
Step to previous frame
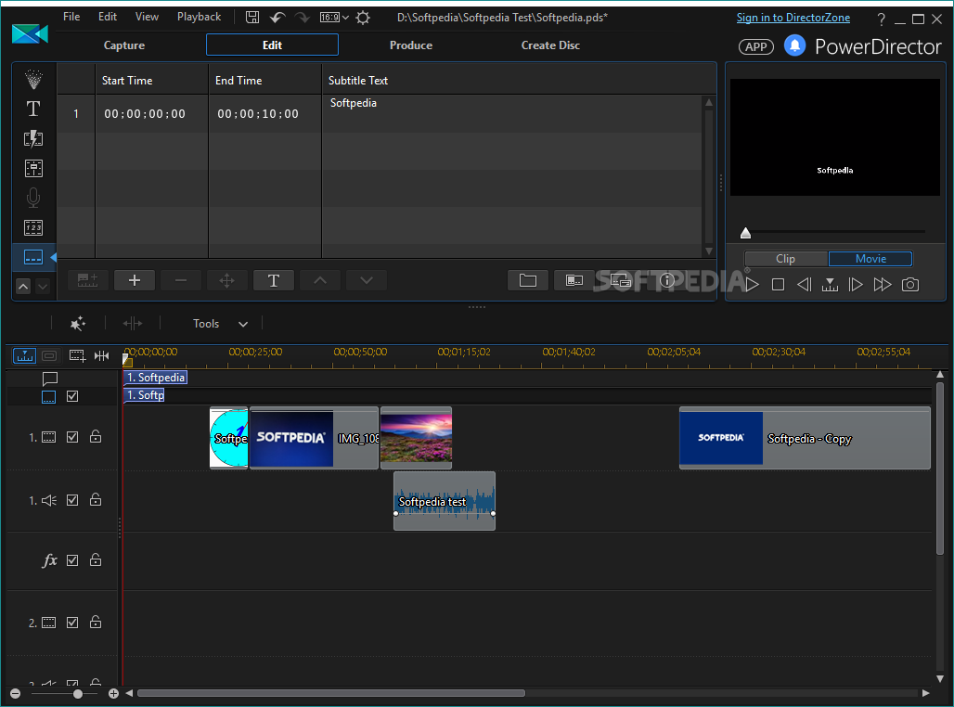804,284
